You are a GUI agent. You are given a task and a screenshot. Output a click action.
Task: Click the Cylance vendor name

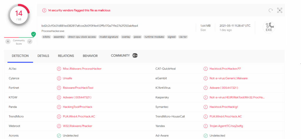pyautogui.click(x=14, y=78)
